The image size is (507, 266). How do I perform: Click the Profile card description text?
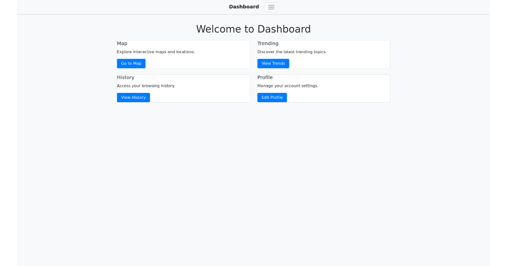[288, 85]
